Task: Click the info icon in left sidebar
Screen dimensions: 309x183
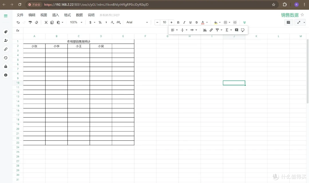Action: pyautogui.click(x=6, y=75)
